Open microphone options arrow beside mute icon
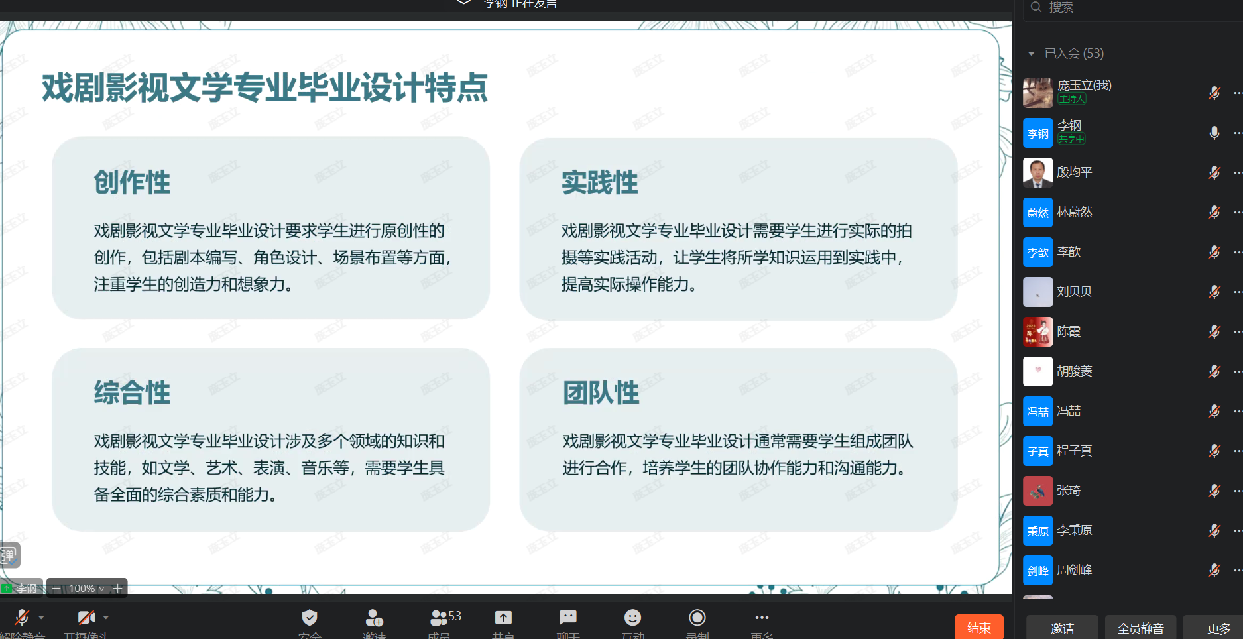Image resolution: width=1243 pixels, height=639 pixels. click(x=41, y=618)
